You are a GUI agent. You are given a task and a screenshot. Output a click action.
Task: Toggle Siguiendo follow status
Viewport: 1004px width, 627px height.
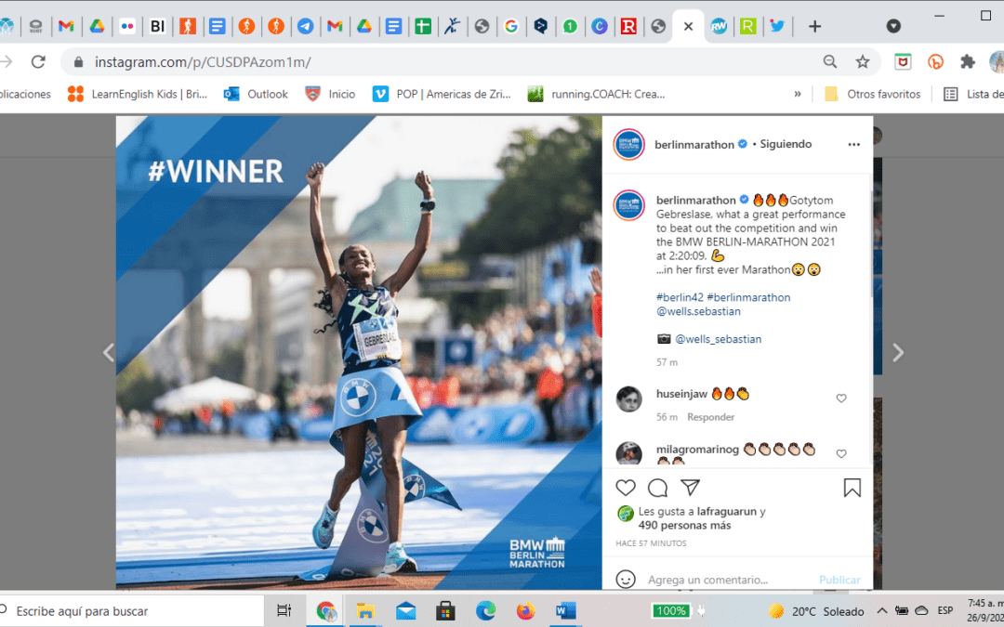point(786,144)
